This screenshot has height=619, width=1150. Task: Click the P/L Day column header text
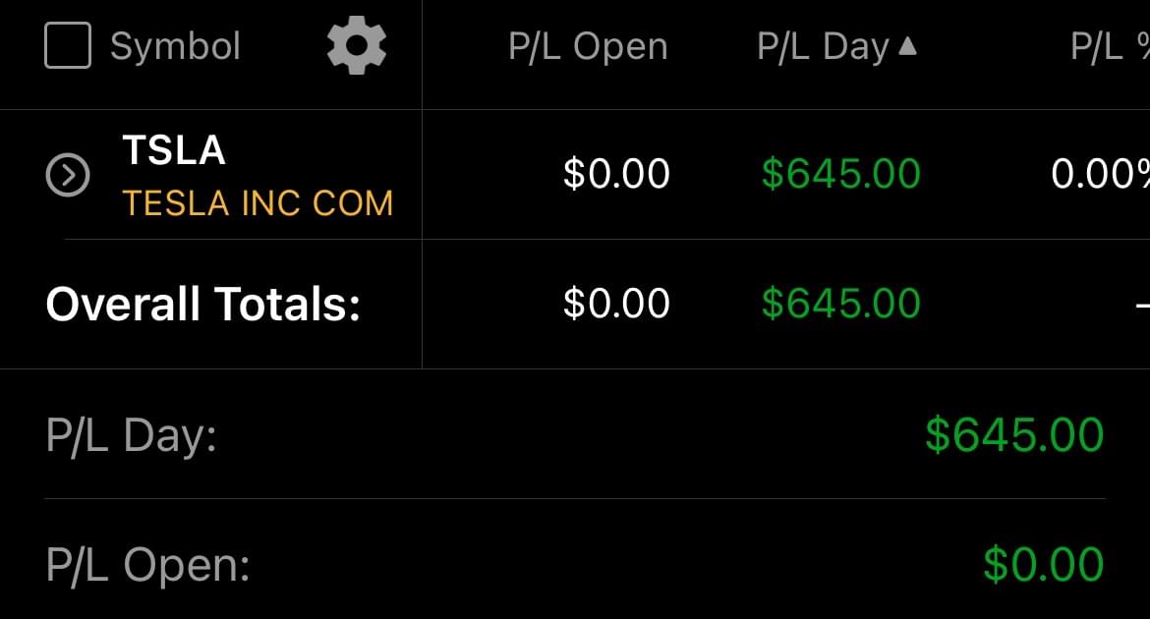(823, 46)
